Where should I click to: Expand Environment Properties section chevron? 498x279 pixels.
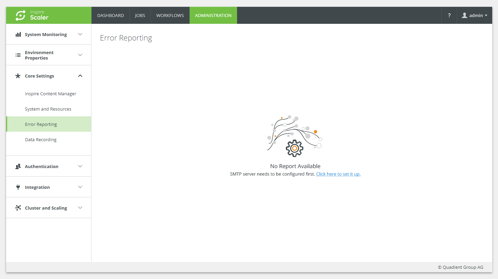click(x=80, y=55)
